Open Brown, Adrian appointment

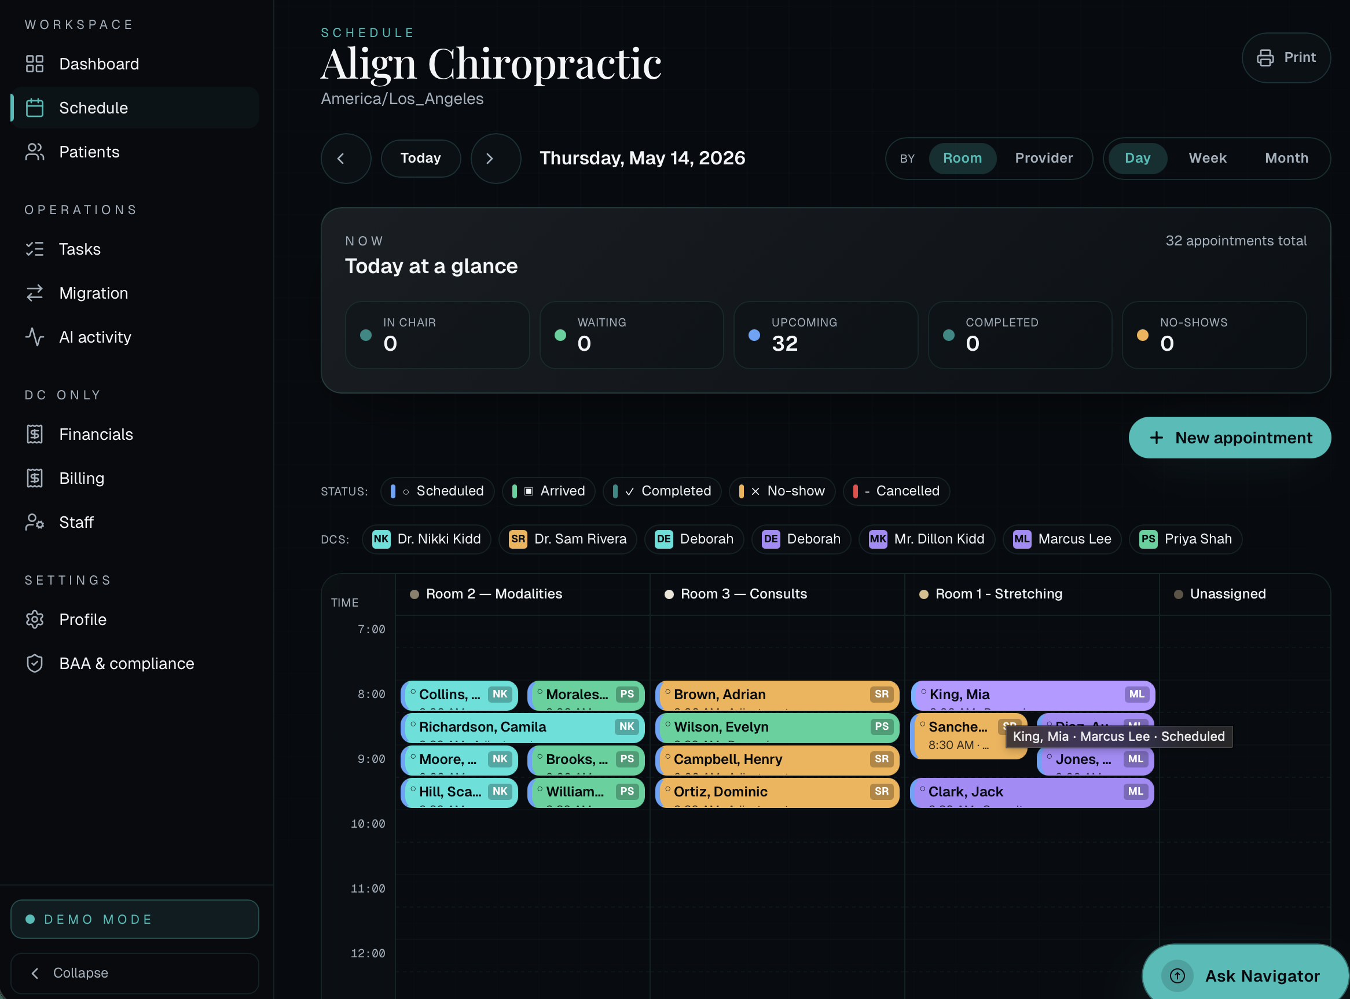777,696
